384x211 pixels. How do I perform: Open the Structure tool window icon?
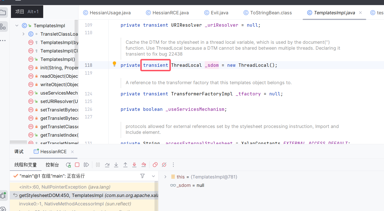[x=3, y=27]
